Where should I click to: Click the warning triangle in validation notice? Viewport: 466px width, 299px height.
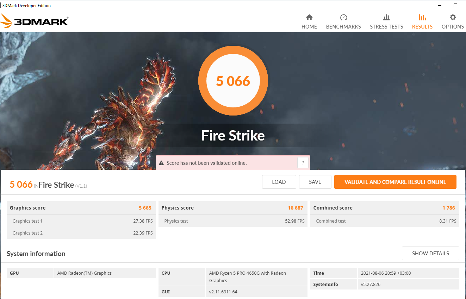(161, 163)
